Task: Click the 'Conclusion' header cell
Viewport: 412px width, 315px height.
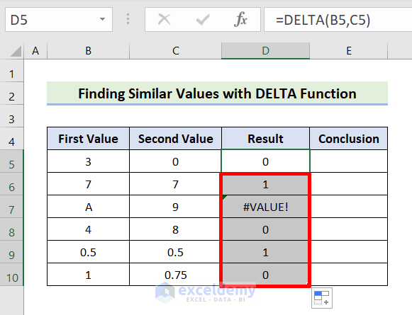Action: point(349,139)
